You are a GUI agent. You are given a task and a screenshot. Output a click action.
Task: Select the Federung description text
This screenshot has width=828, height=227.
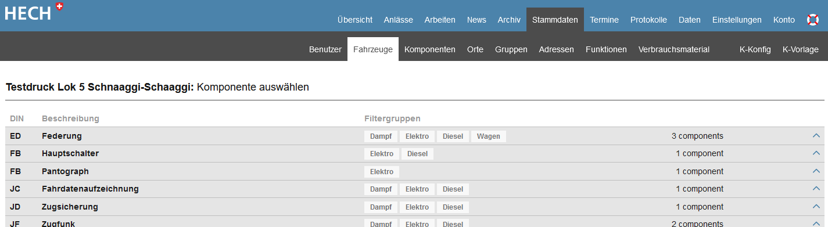62,136
